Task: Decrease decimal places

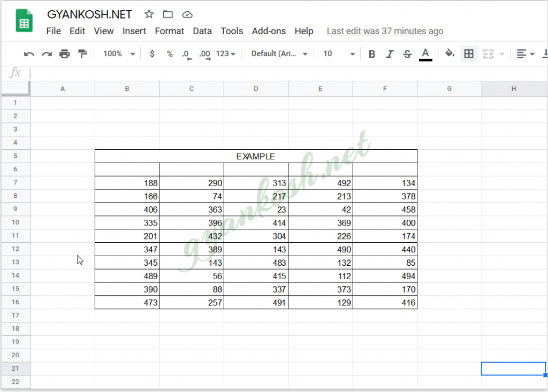Action: 187,53
